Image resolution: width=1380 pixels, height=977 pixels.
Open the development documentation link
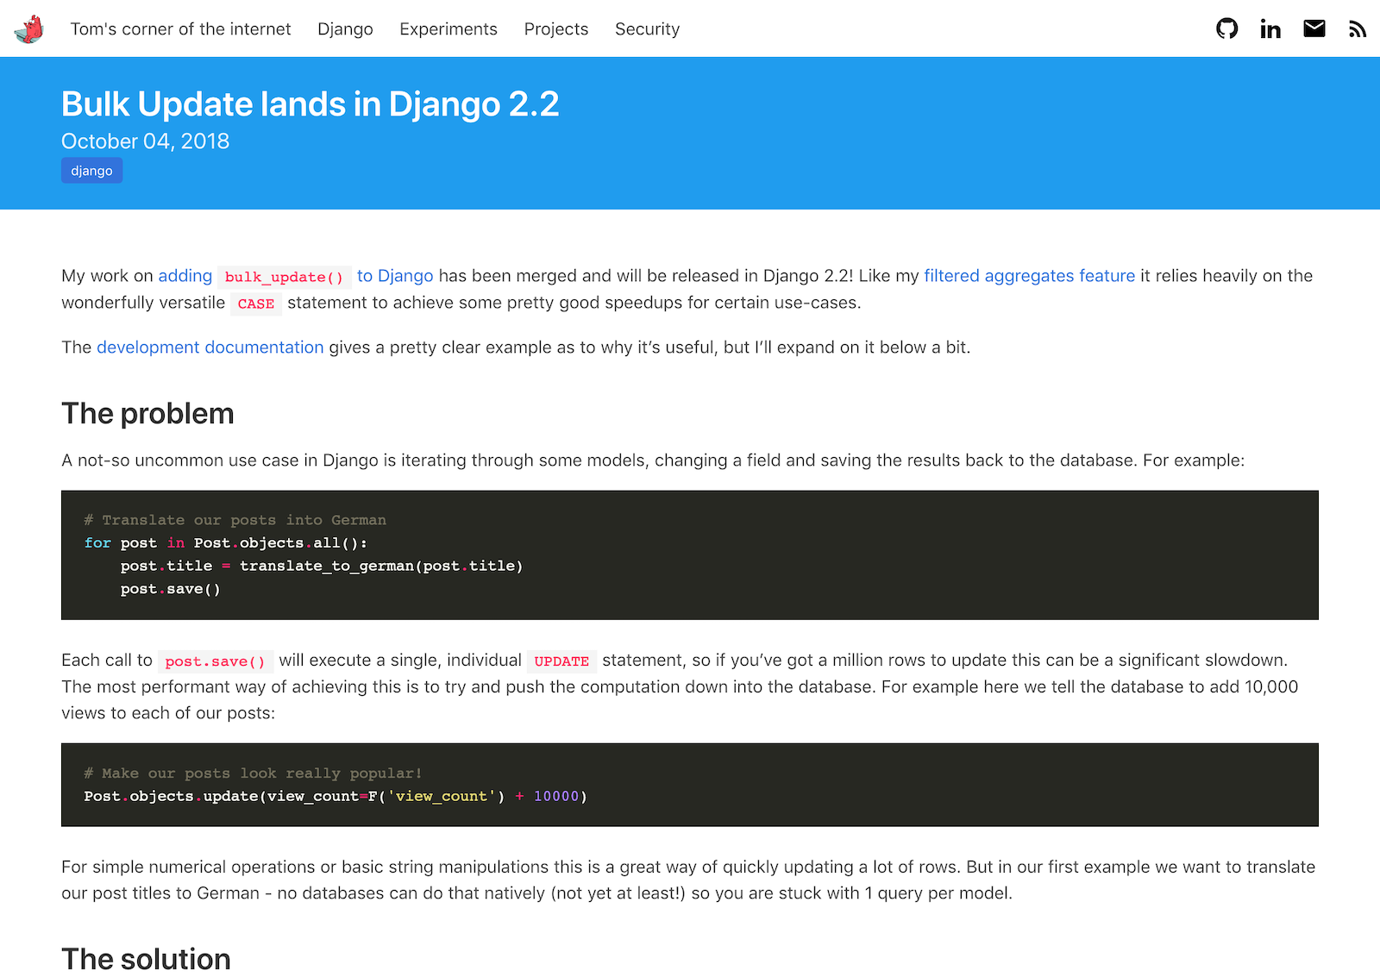click(210, 348)
